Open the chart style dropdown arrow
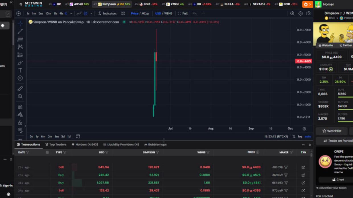The height and width of the screenshot is (198, 353). point(91,13)
